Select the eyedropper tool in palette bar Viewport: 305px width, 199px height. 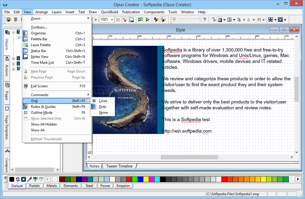pyautogui.click(x=29, y=179)
